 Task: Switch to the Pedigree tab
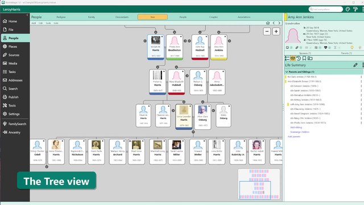pyautogui.click(x=61, y=17)
